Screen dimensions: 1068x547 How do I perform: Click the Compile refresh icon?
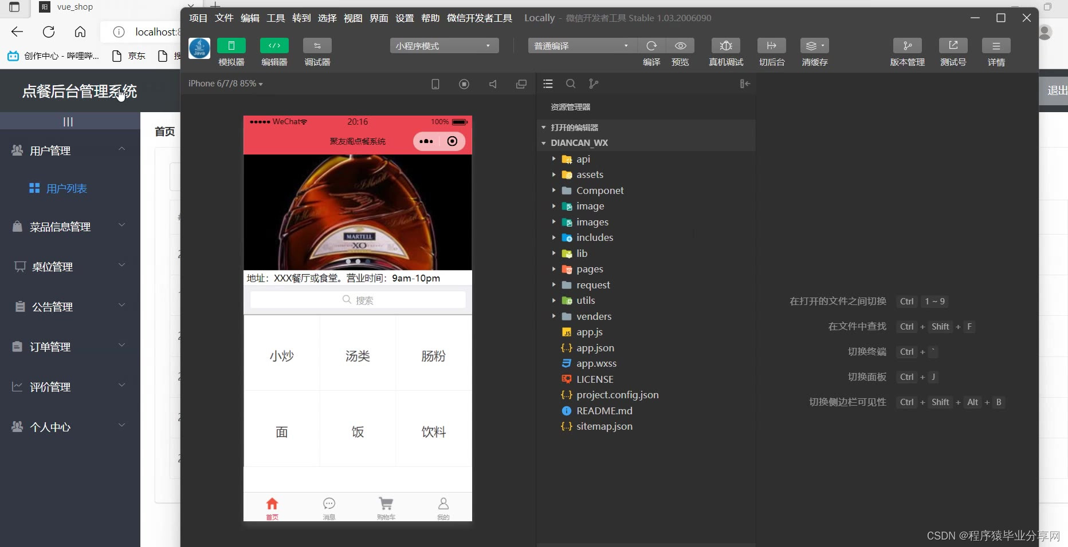651,46
